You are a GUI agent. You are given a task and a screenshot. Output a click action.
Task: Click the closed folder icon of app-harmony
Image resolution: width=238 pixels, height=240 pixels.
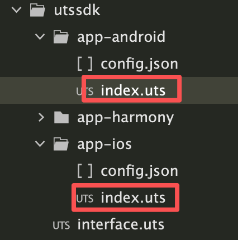61,117
